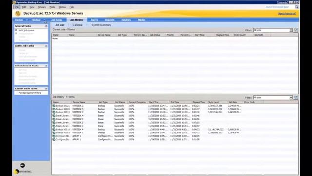Screen dimensions: 312x176
Task: Click the Hold job queue icon in General Tasks
Action: pyautogui.click(x=16, y=30)
